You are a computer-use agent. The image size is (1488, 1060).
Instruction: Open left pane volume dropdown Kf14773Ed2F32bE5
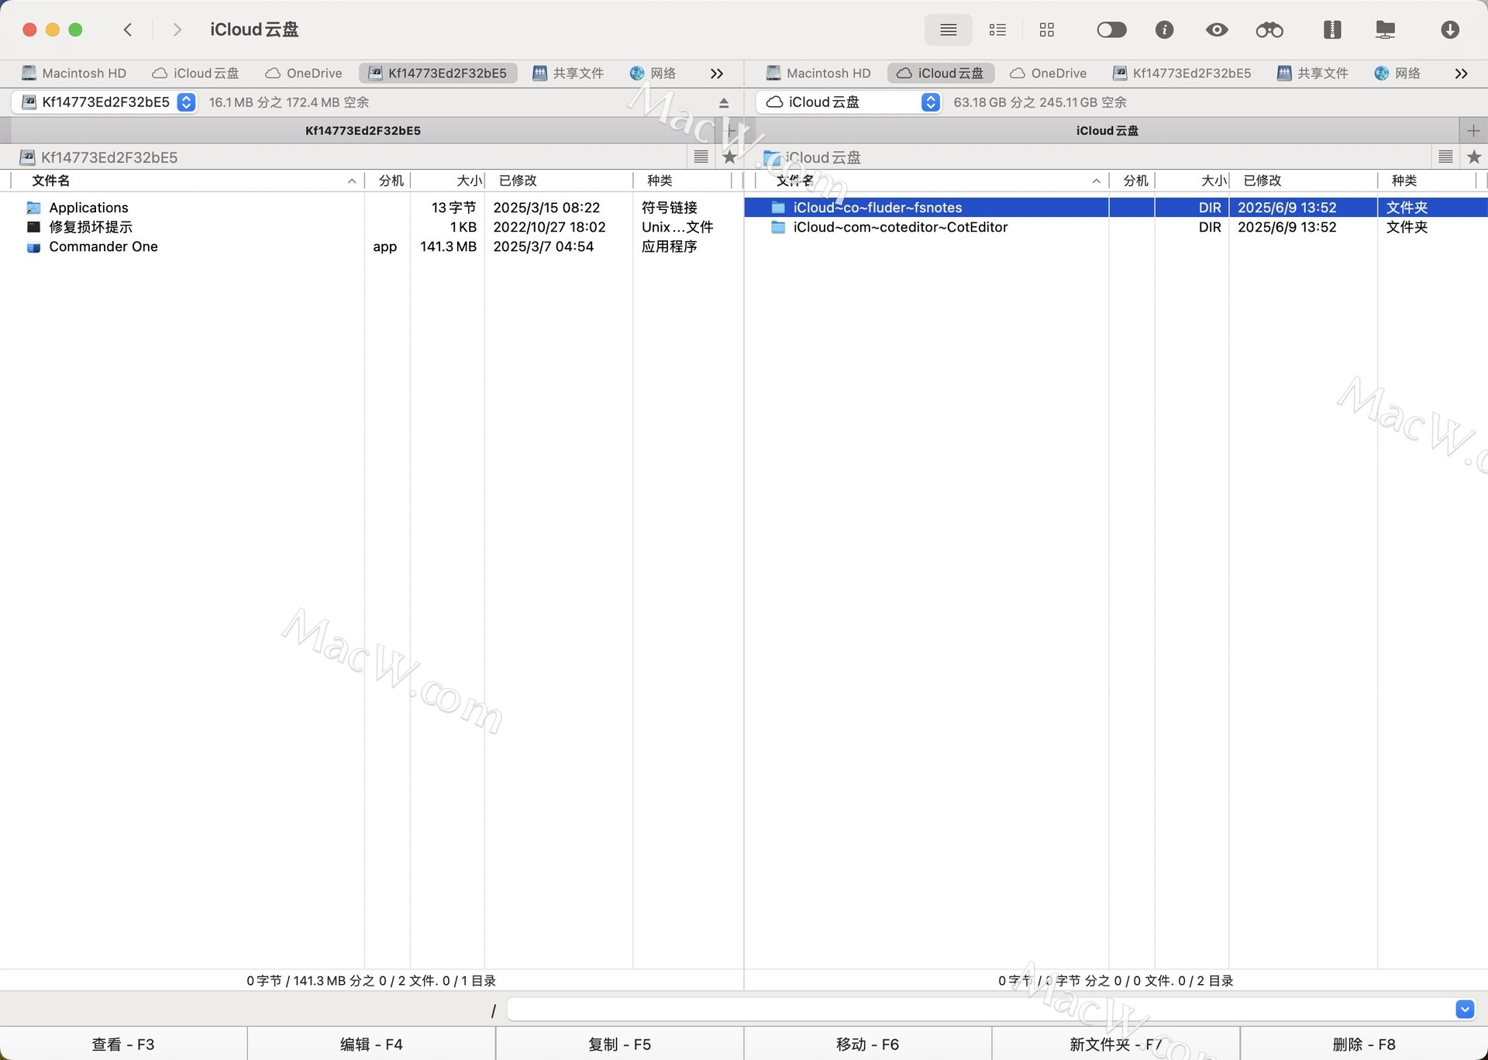(105, 102)
